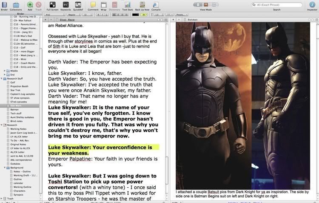Open the Presets dropdown
The height and width of the screenshot is (203, 319).
[181, 14]
